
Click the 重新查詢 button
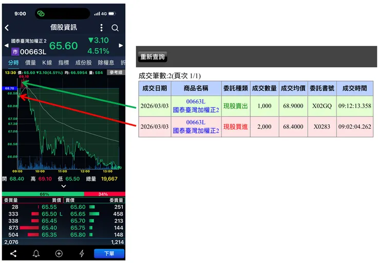pos(153,57)
